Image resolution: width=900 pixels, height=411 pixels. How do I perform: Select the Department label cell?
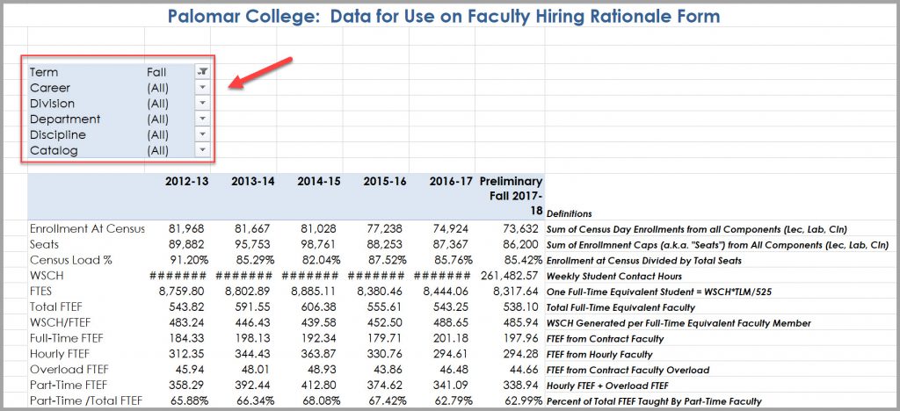(65, 119)
